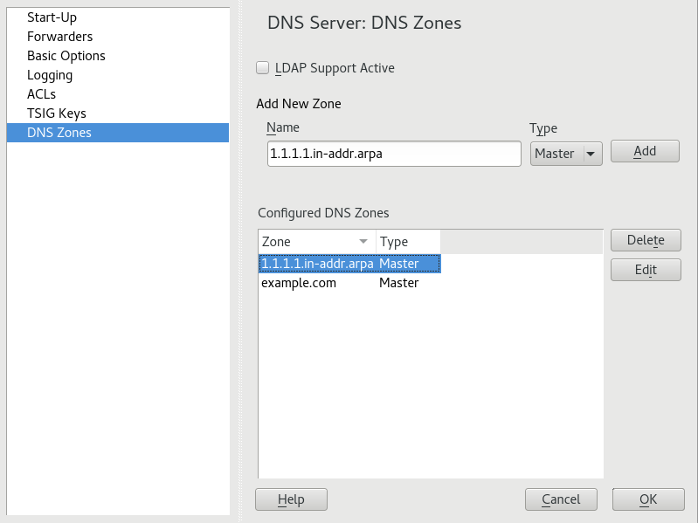Open Help for DNS Zones

(x=291, y=499)
